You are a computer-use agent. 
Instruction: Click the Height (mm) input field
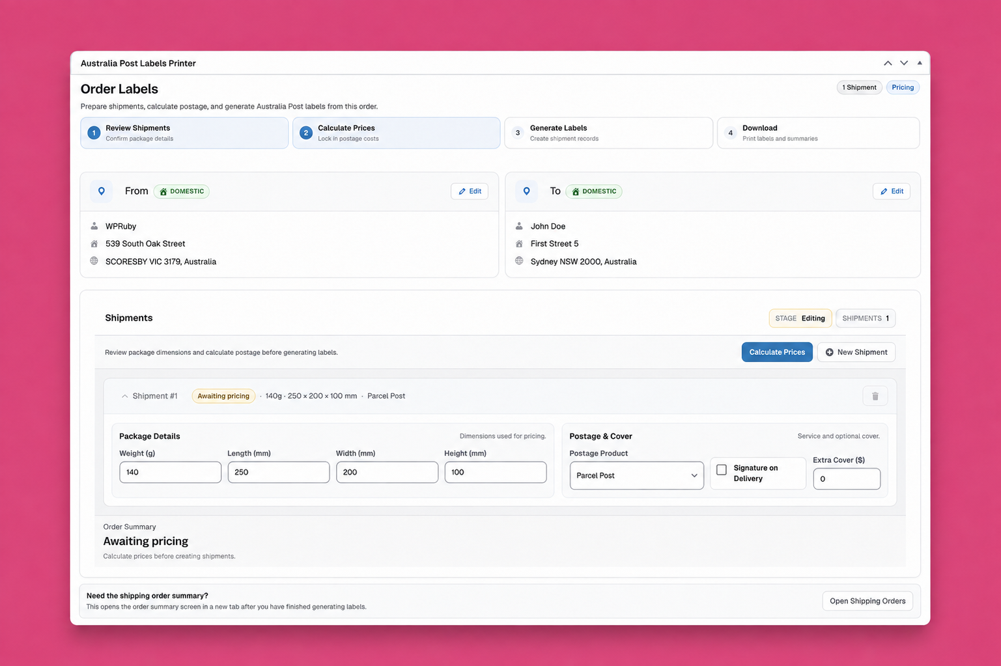click(x=496, y=472)
